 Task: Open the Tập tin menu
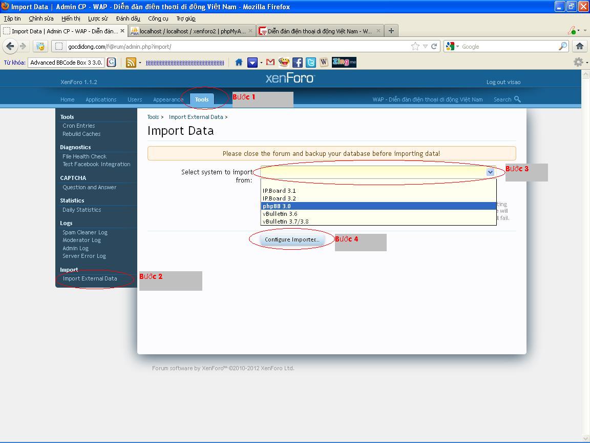[x=12, y=18]
